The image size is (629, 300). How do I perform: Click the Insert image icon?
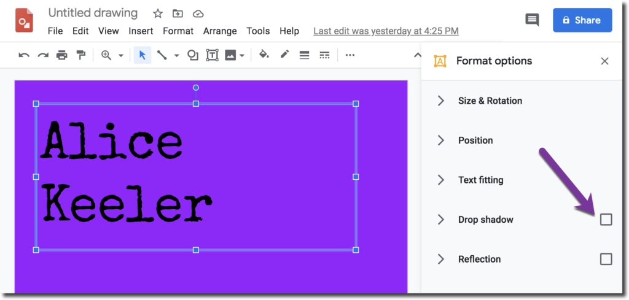tap(230, 55)
